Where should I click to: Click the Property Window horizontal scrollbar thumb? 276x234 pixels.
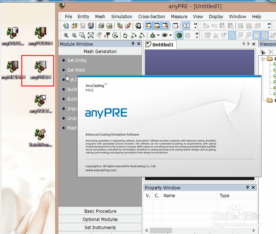(x=161, y=230)
